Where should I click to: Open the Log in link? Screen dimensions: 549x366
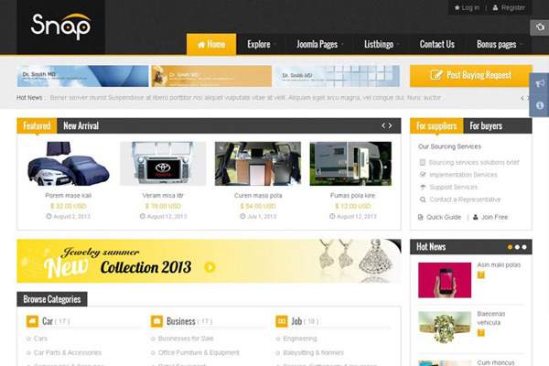(470, 7)
